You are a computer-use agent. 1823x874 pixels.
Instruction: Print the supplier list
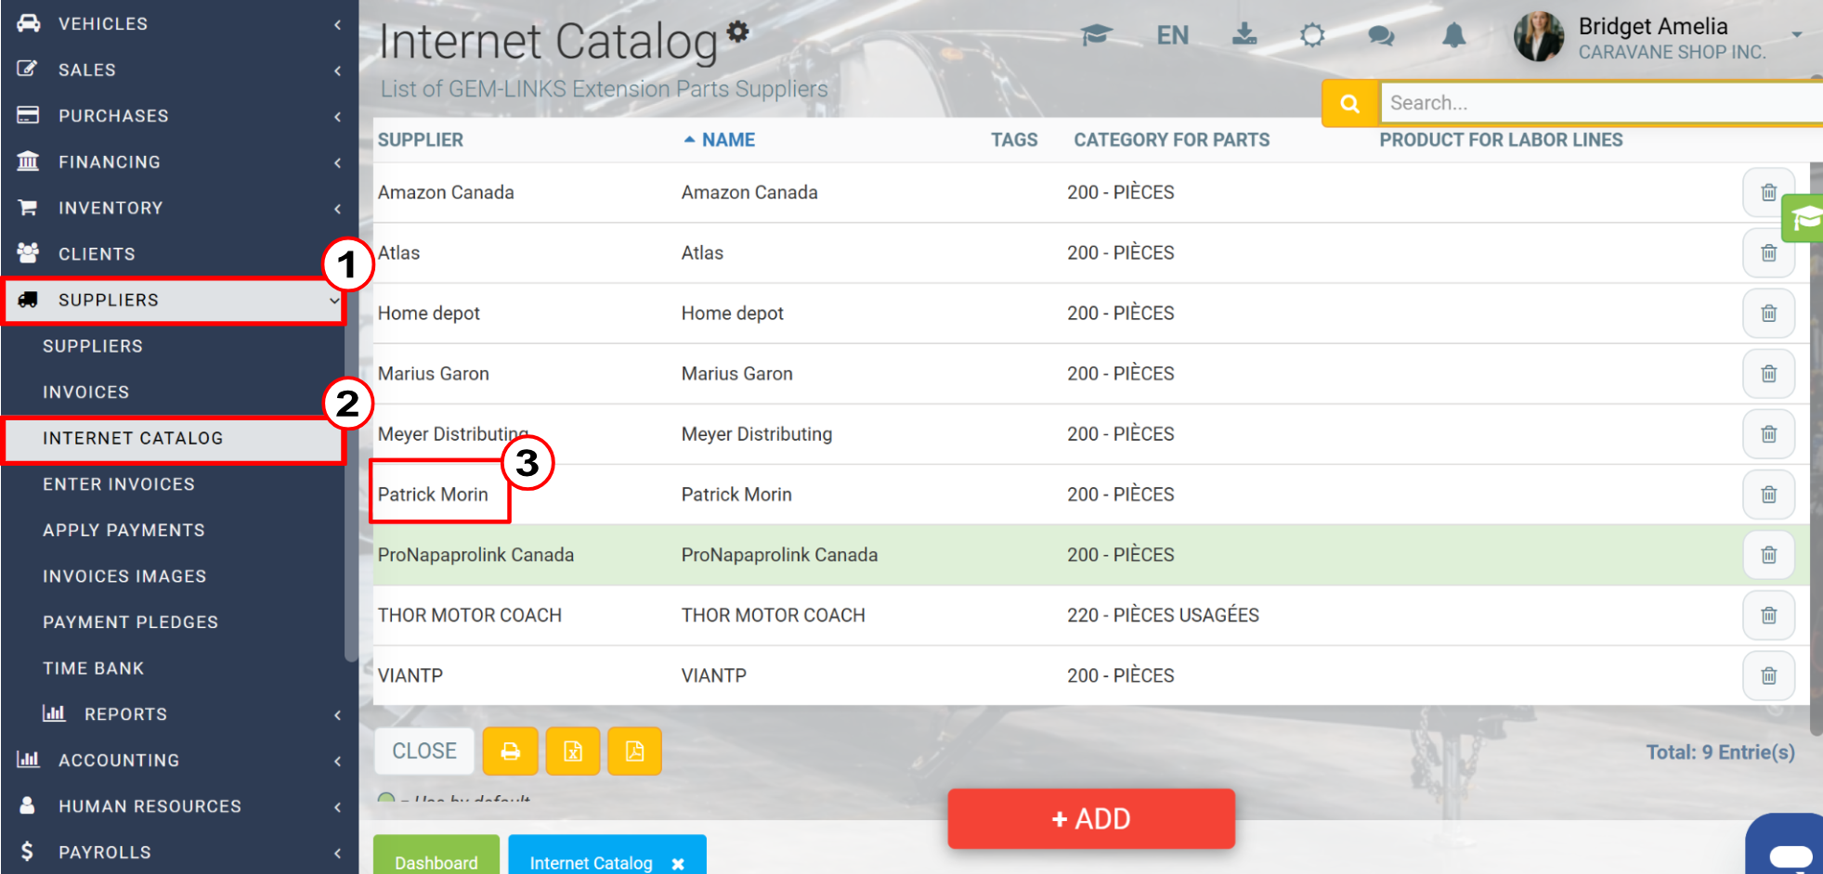[510, 751]
